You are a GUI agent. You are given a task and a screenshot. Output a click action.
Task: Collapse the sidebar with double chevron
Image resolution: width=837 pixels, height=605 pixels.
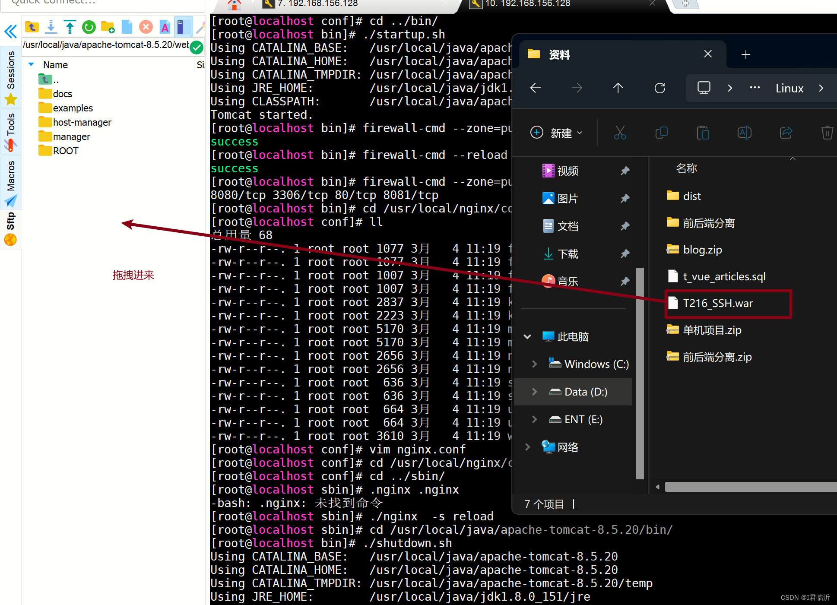click(10, 32)
